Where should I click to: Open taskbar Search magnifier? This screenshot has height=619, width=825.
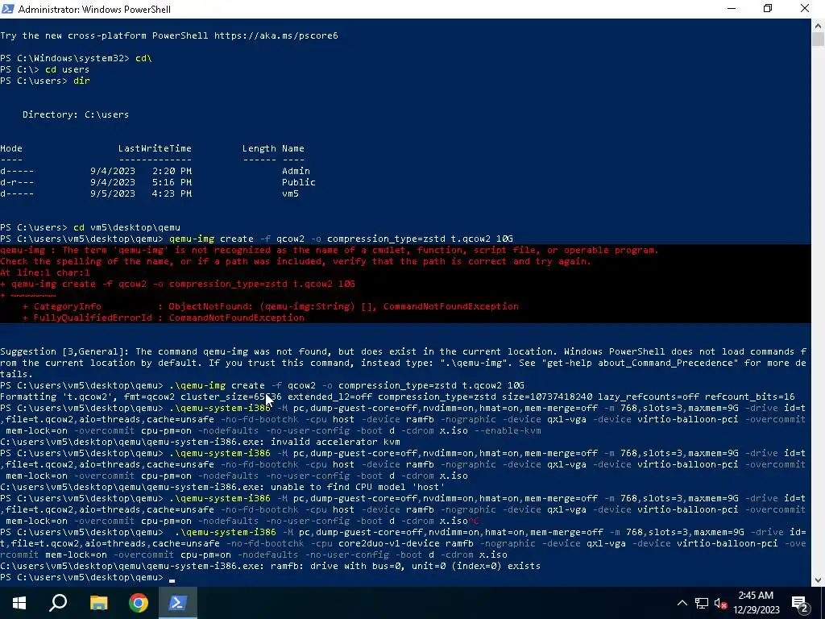(x=58, y=603)
